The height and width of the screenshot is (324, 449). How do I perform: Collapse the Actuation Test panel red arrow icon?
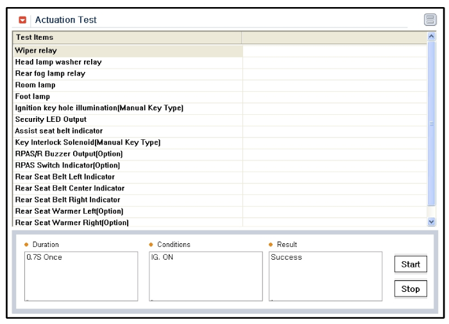(22, 21)
